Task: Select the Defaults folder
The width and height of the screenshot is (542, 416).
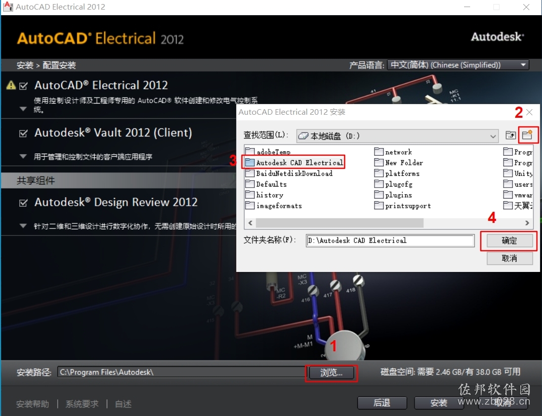Action: coord(266,184)
